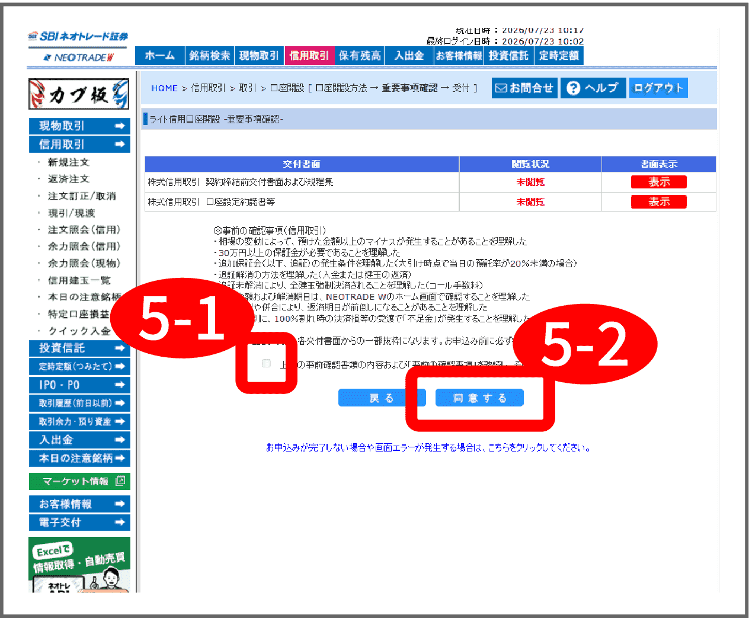
Task: Open お客様情報 tab in top menu
Action: pos(459,56)
